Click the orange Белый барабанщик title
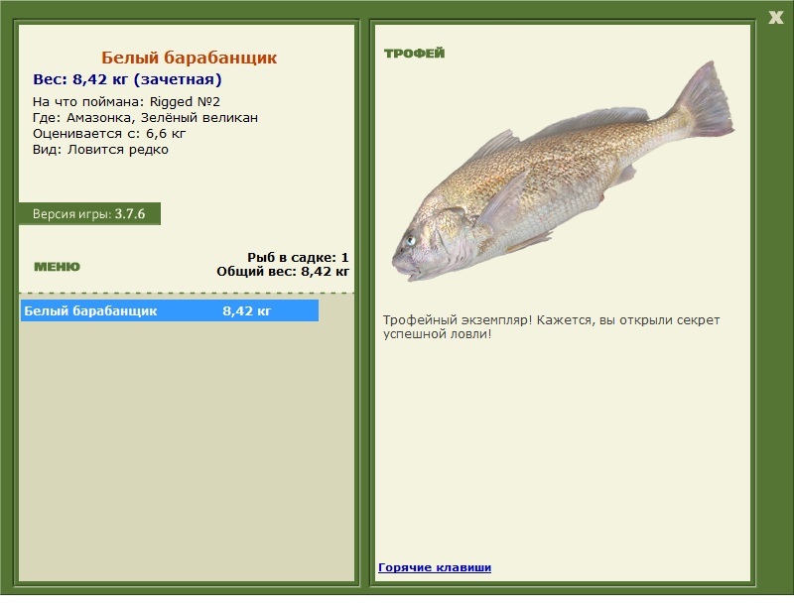 [189, 58]
